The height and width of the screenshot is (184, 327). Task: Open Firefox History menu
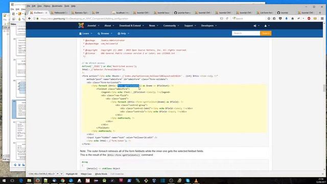pyautogui.click(x=47, y=6)
